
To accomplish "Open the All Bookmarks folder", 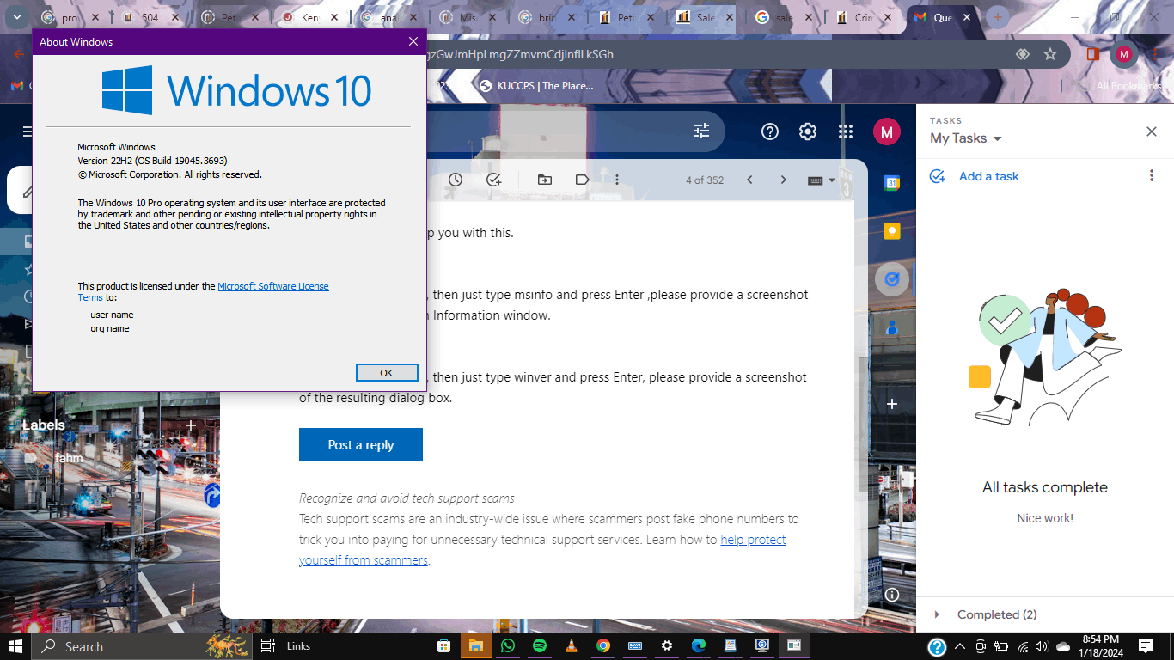I will click(1121, 86).
